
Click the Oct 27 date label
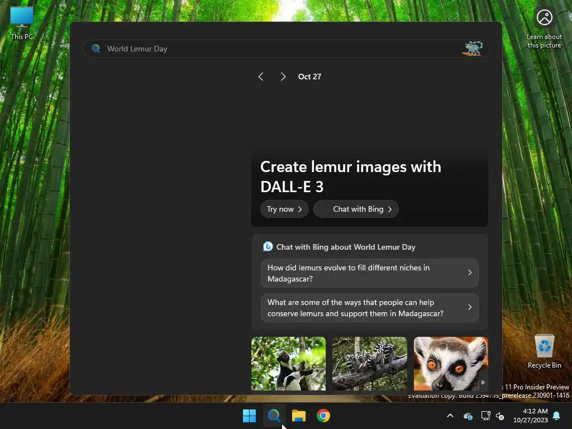point(309,77)
